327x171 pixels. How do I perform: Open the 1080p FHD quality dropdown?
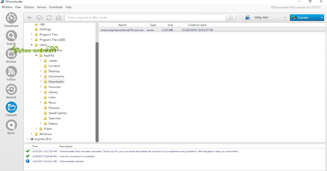(265, 18)
